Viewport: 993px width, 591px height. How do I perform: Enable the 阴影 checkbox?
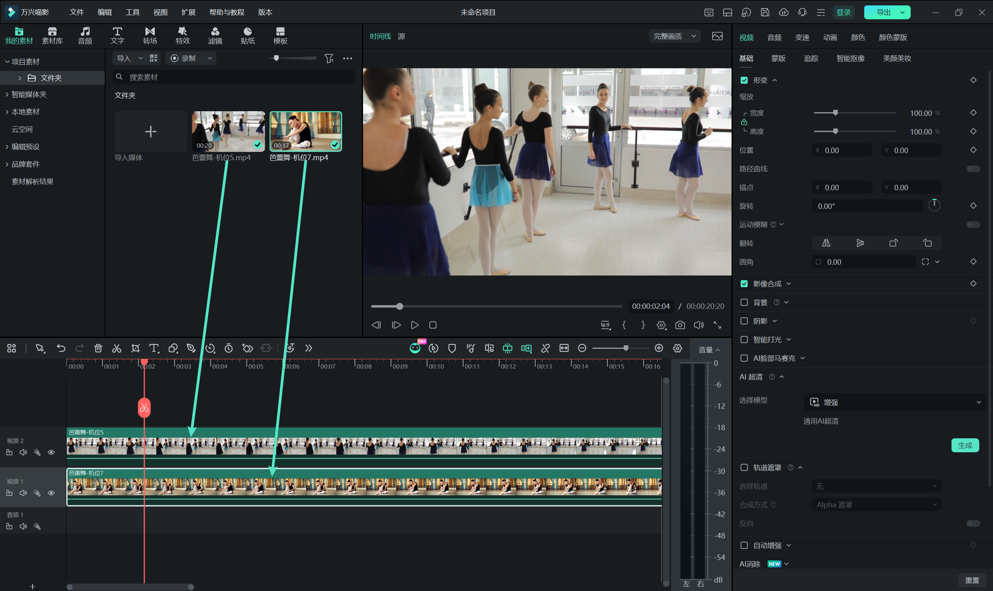[744, 321]
